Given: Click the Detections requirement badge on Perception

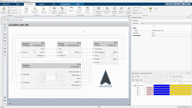Looking at the screenshot, I should coord(38,45).
